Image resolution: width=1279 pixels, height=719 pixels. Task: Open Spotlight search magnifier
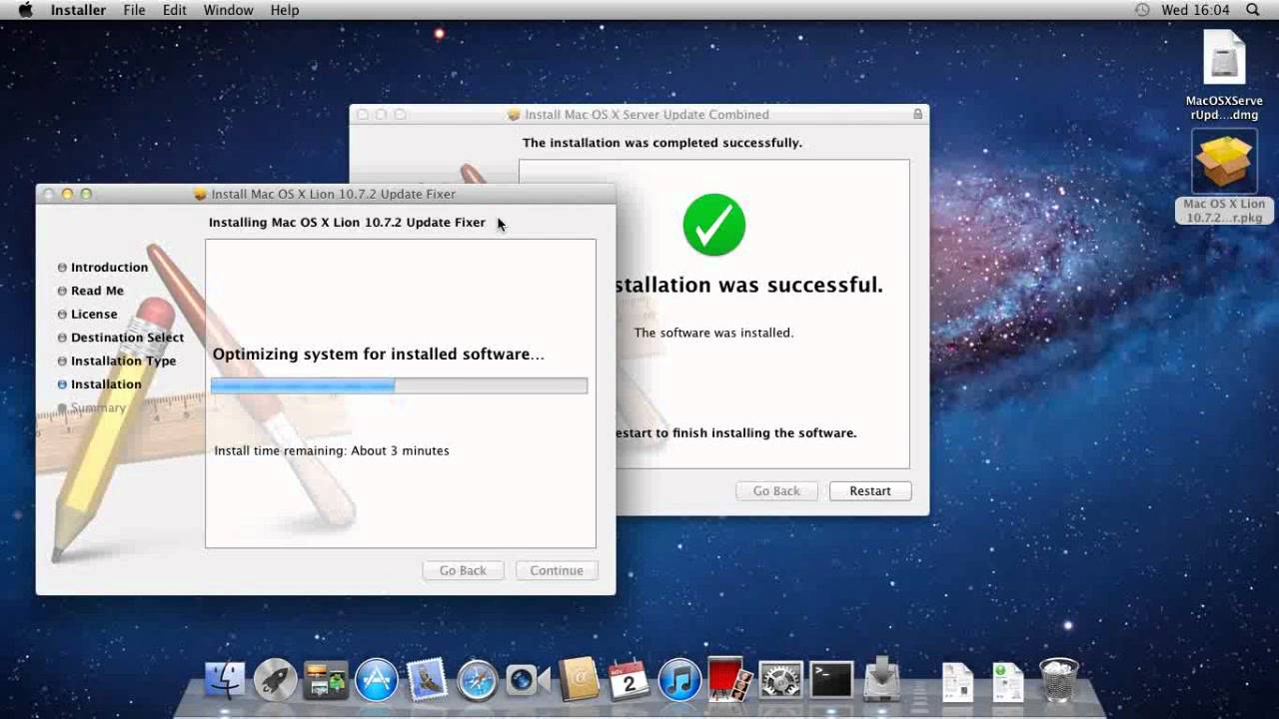[x=1253, y=10]
